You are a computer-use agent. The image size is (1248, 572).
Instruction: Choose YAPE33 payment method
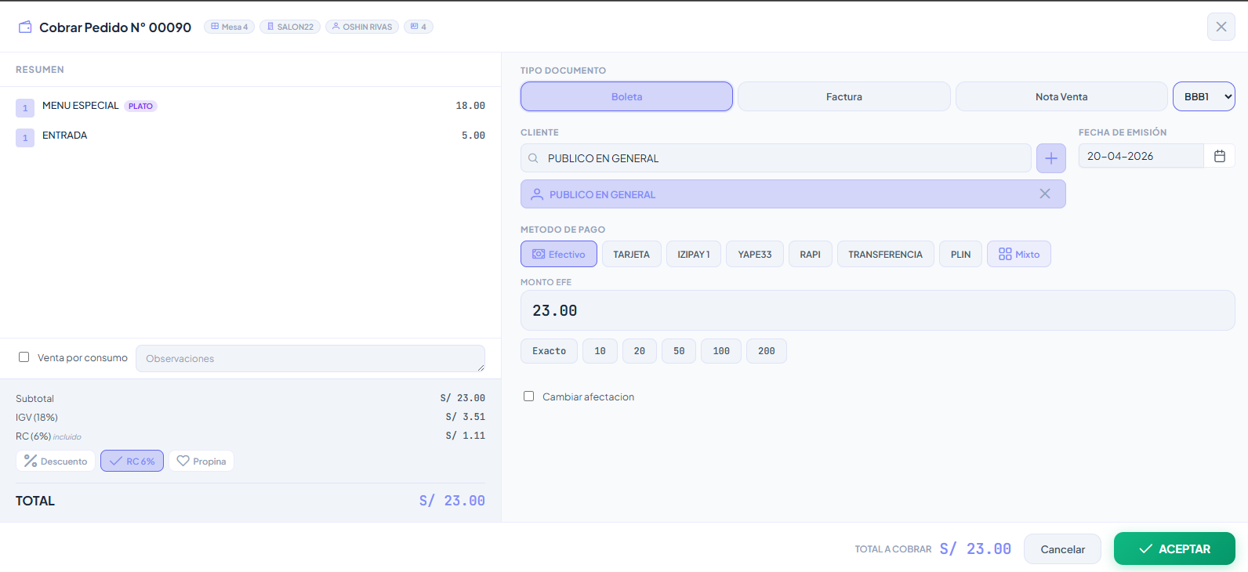(755, 254)
